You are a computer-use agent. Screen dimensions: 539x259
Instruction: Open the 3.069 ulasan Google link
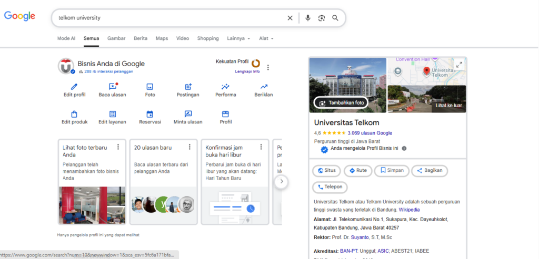370,133
